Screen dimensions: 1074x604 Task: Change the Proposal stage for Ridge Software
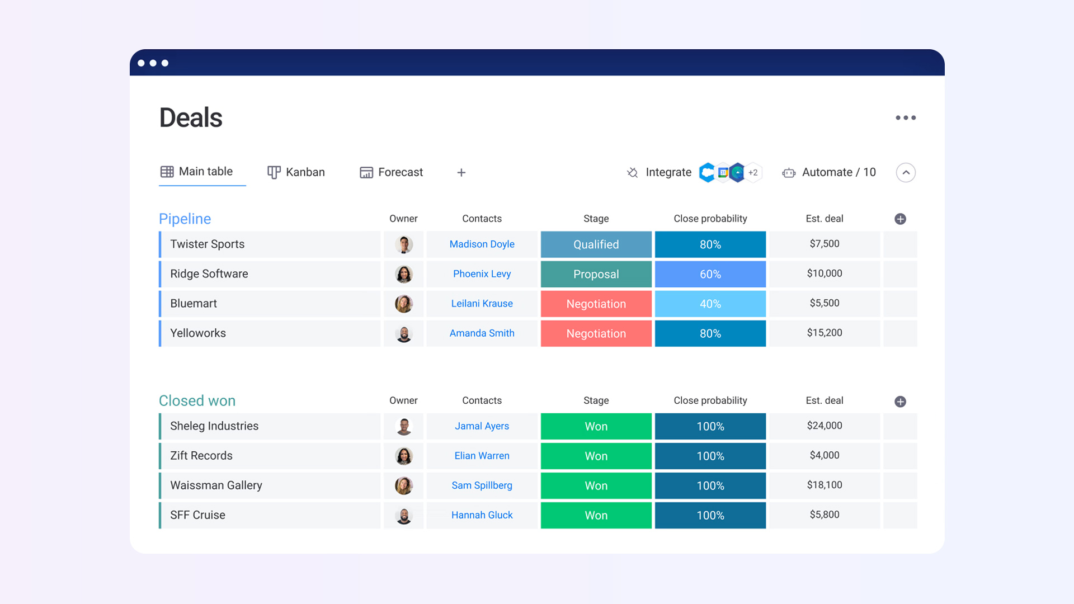(596, 274)
